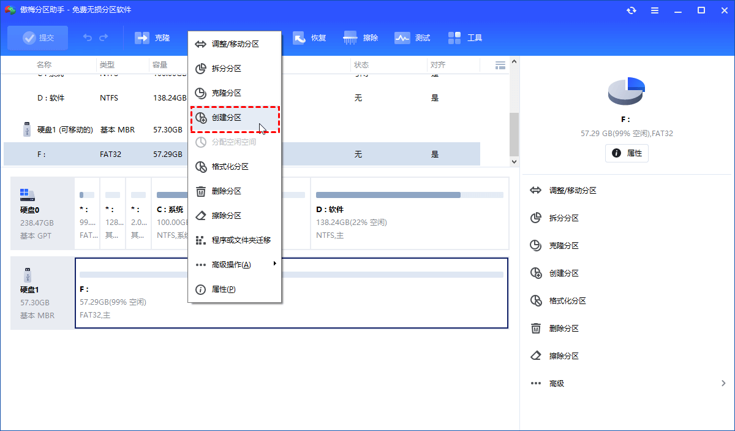Viewport: 735px width, 431px height.
Task: Open the column view options icon beside 对齐
Action: point(500,64)
